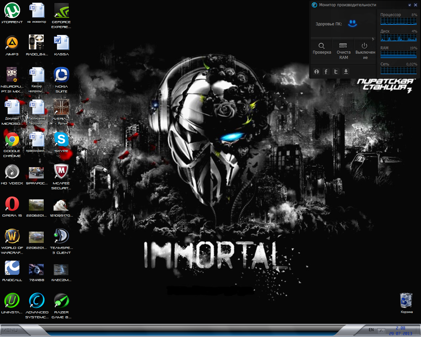Click the download icon in the performance monitor
Image resolution: width=421 pixels, height=337 pixels.
[x=346, y=72]
